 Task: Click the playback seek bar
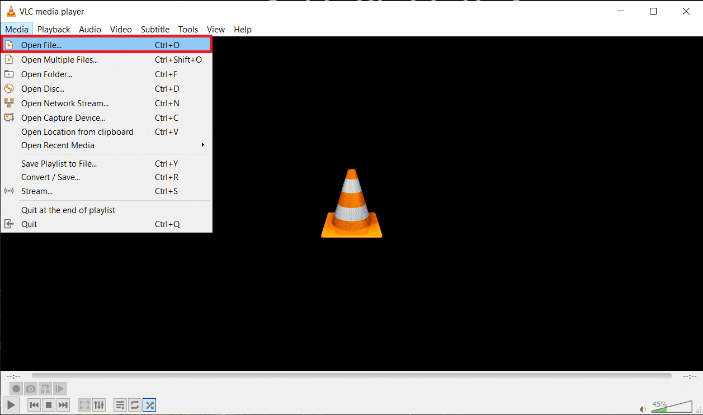click(x=352, y=376)
